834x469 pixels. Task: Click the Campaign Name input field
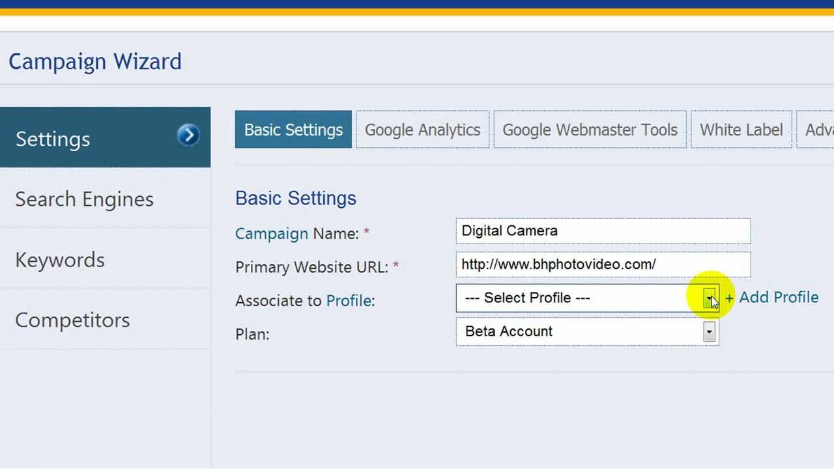603,231
